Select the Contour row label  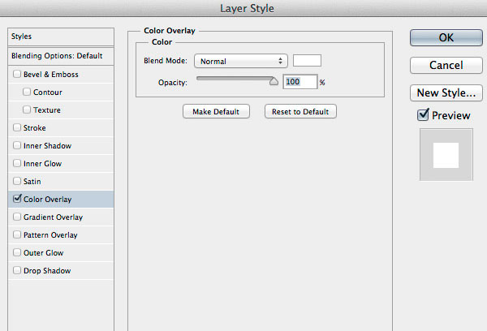(48, 92)
